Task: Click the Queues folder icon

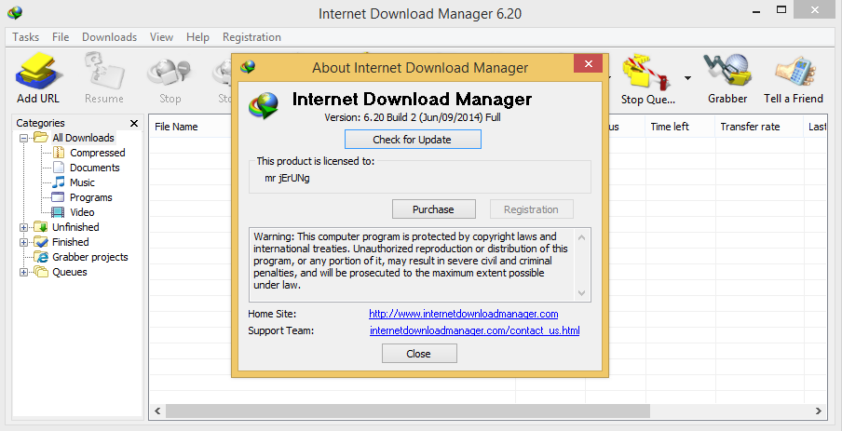Action: [41, 272]
